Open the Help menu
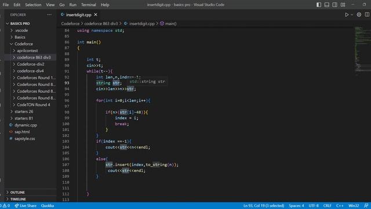The image size is (371, 209). click(105, 5)
